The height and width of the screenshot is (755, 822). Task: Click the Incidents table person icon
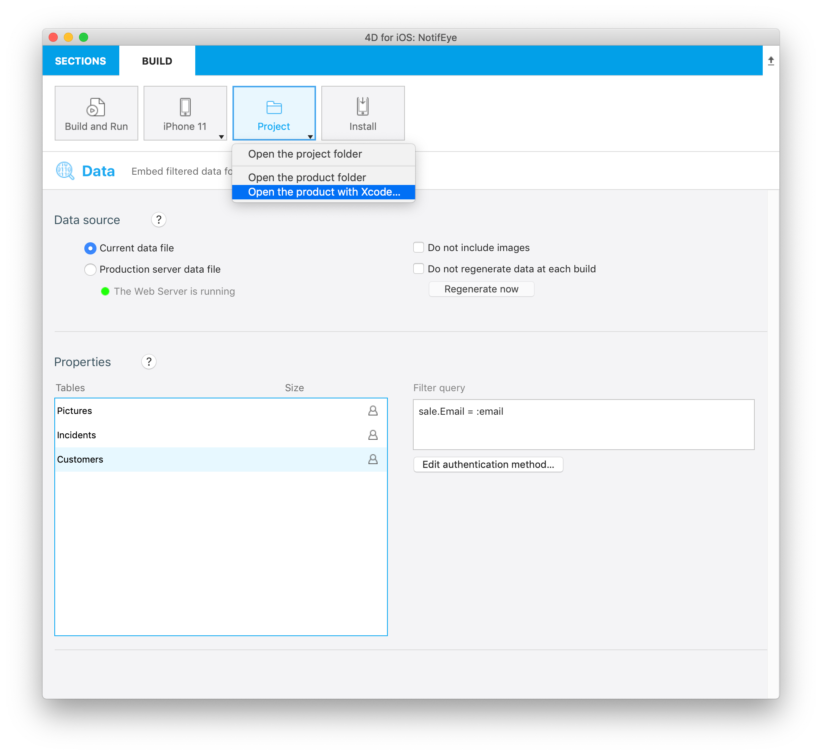tap(372, 435)
